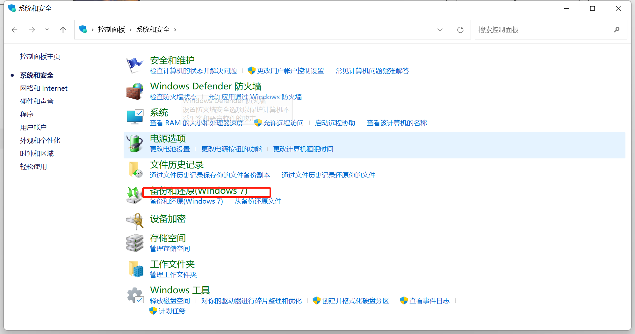Screen dimensions: 635x334
Task: Open the 存储空间 heading
Action: 168,238
